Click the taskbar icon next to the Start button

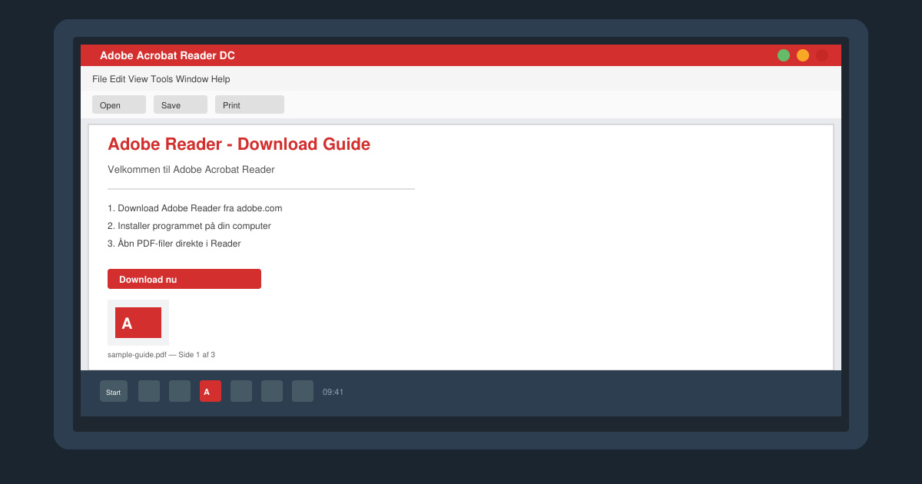tap(149, 391)
